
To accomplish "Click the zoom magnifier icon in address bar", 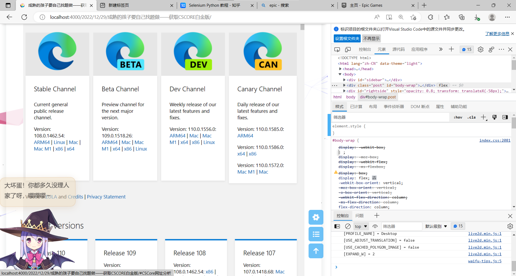I will (401, 17).
